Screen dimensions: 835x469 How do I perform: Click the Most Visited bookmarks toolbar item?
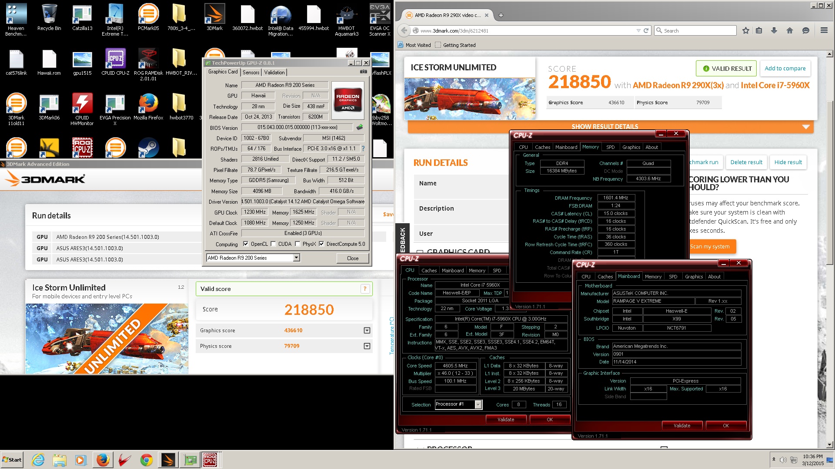(x=414, y=45)
